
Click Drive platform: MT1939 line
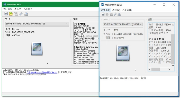pyautogui.click(x=85, y=51)
